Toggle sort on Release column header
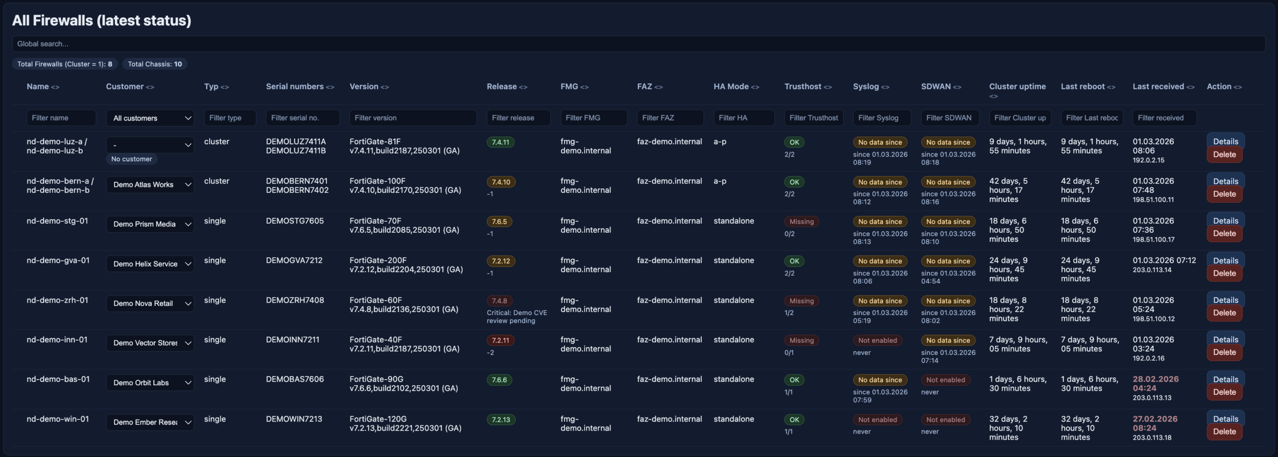Screen dimensions: 1278x457 coord(523,87)
